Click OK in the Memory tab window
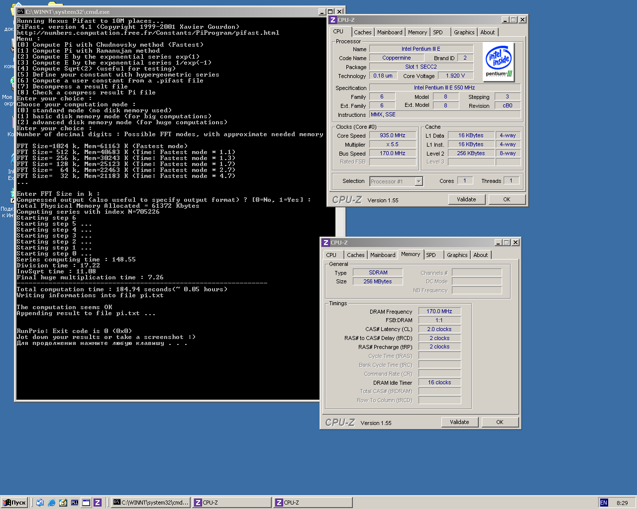 [500, 422]
